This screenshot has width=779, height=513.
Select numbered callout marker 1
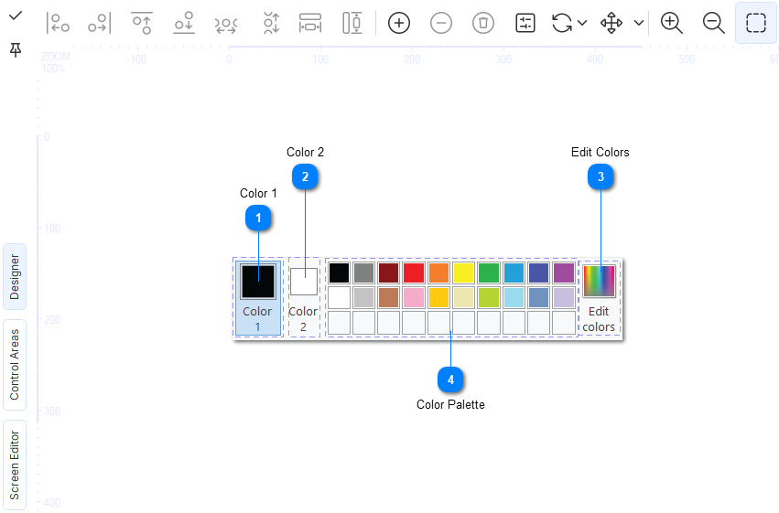259,218
